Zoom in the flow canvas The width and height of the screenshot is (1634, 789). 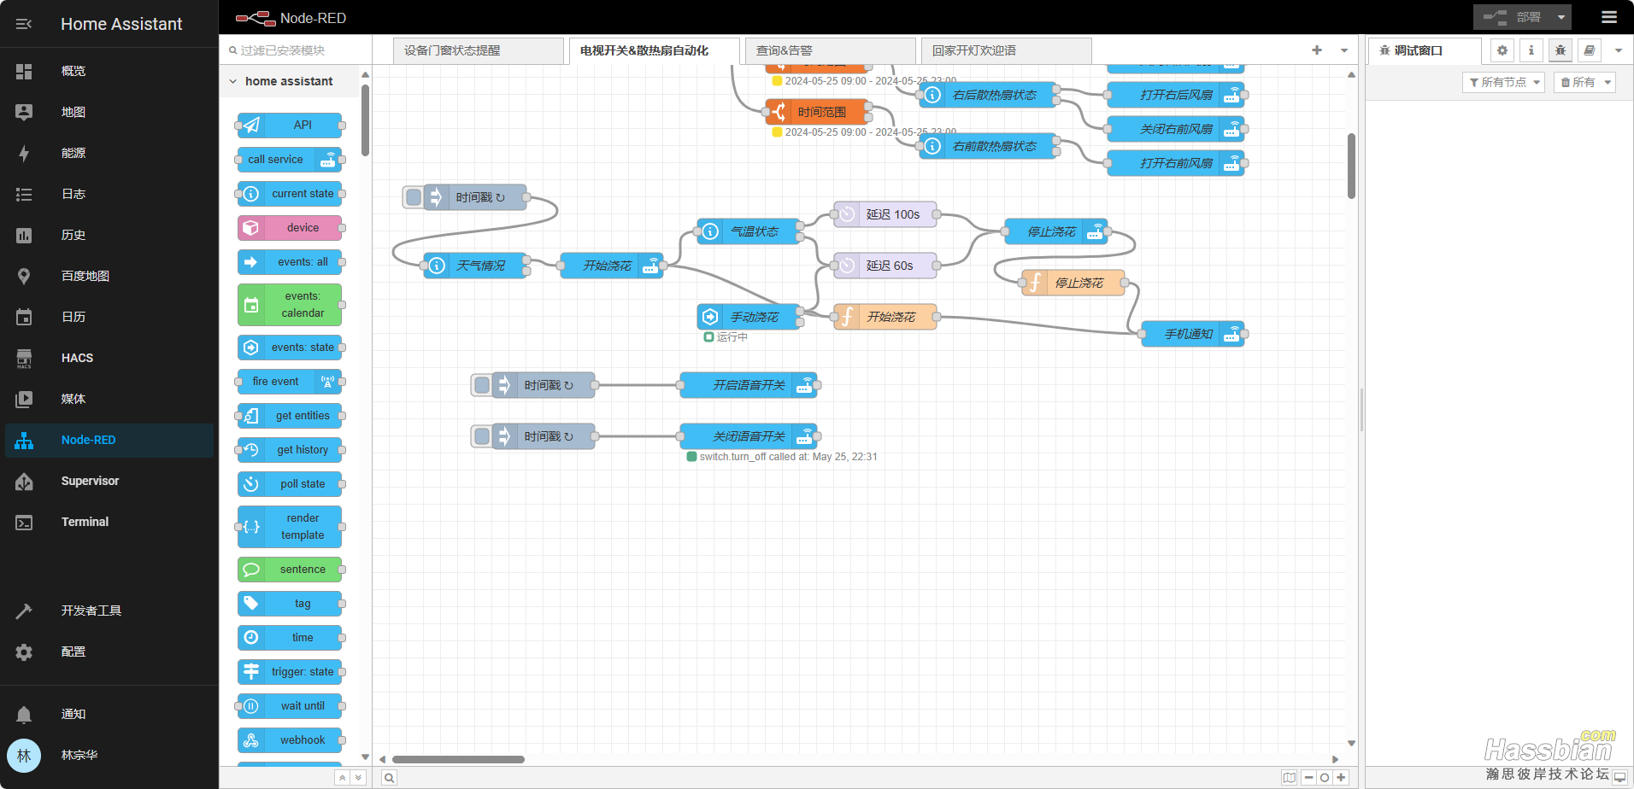click(x=1341, y=777)
